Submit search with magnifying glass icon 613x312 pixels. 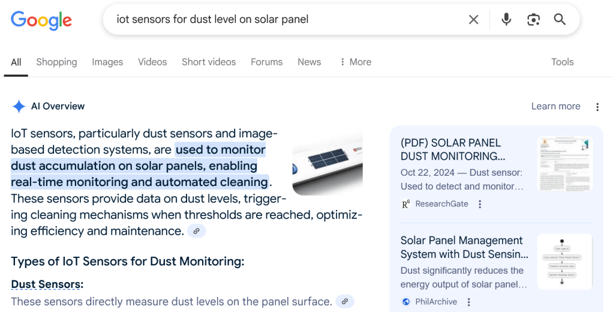coord(560,20)
